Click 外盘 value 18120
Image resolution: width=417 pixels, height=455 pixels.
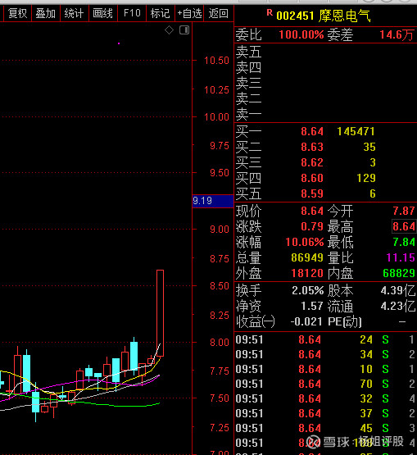tap(307, 273)
